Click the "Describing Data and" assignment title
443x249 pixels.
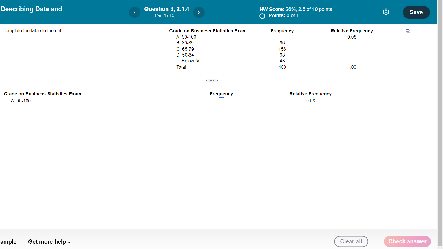[31, 9]
